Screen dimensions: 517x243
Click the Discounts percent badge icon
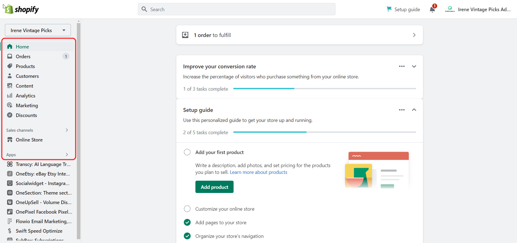(x=10, y=115)
